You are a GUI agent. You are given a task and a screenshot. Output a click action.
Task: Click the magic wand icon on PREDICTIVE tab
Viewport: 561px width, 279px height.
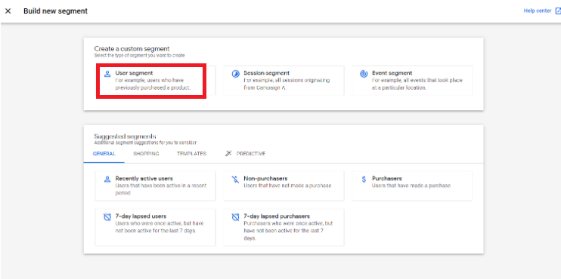pyautogui.click(x=228, y=153)
